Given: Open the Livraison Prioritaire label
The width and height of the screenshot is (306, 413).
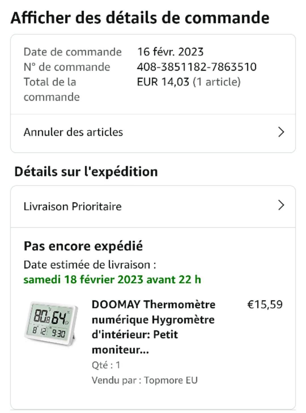Looking at the screenshot, I should pyautogui.click(x=72, y=206).
